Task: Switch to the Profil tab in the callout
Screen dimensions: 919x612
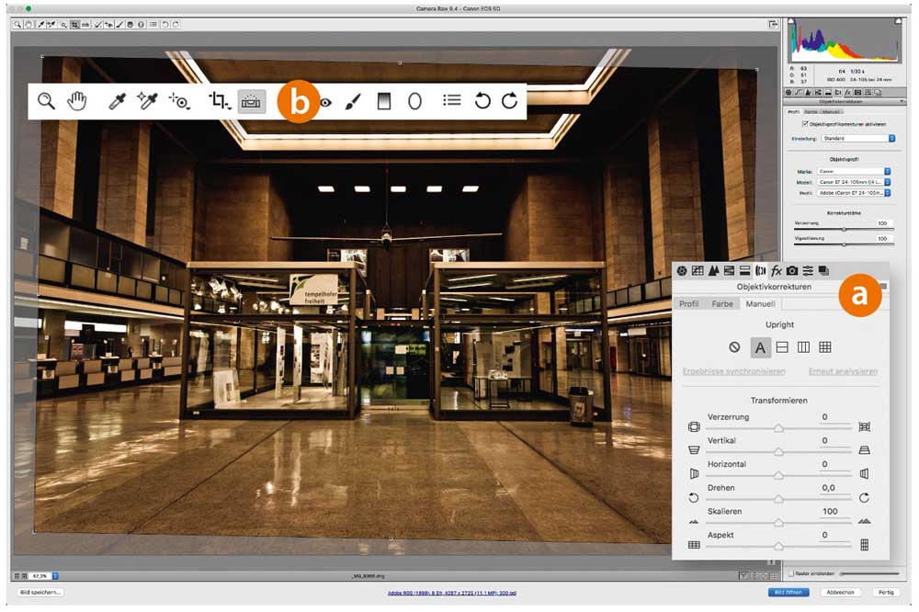Action: click(x=689, y=304)
